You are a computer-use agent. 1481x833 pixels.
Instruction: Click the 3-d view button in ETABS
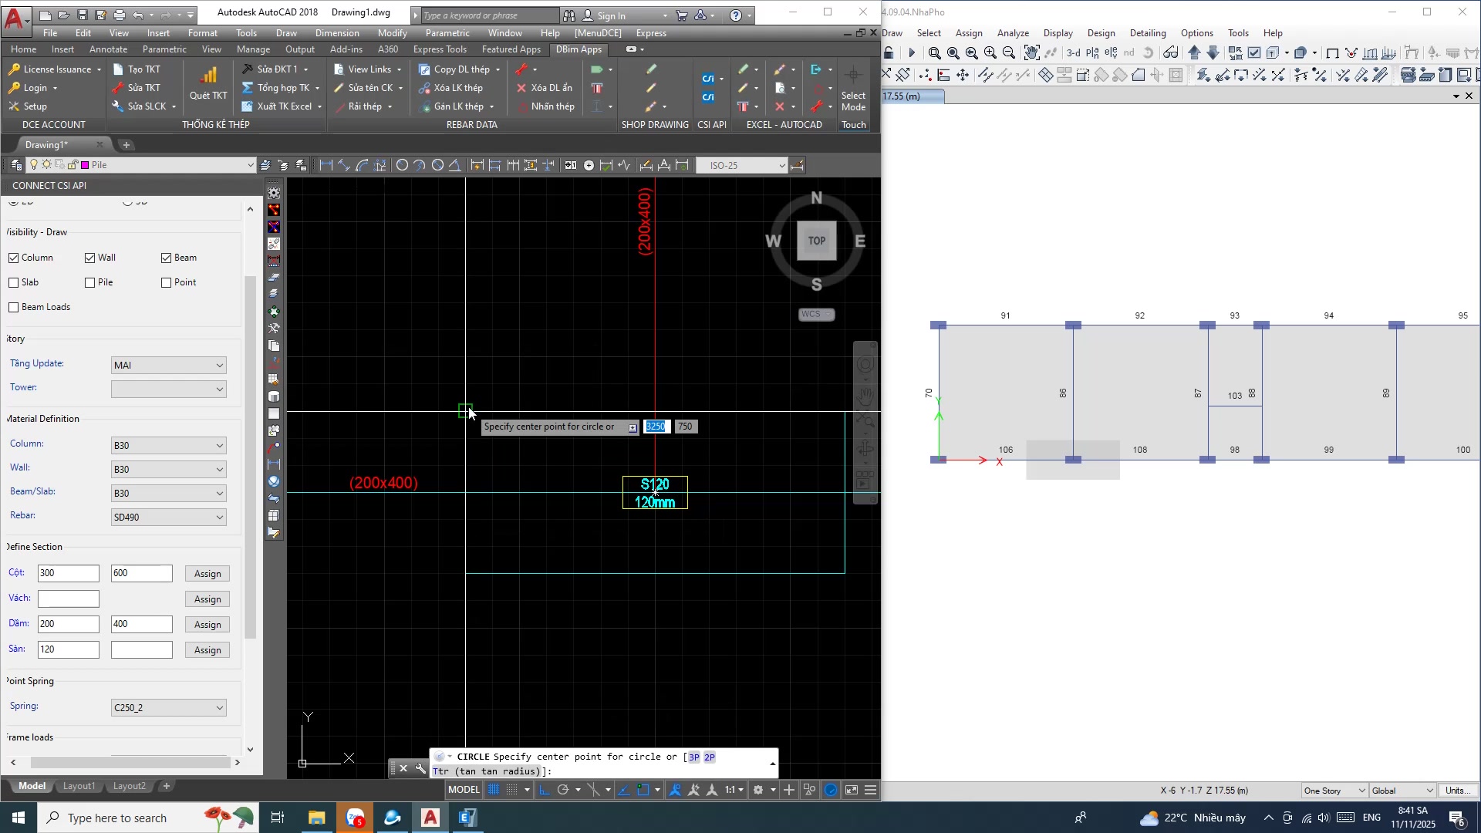tap(1073, 53)
